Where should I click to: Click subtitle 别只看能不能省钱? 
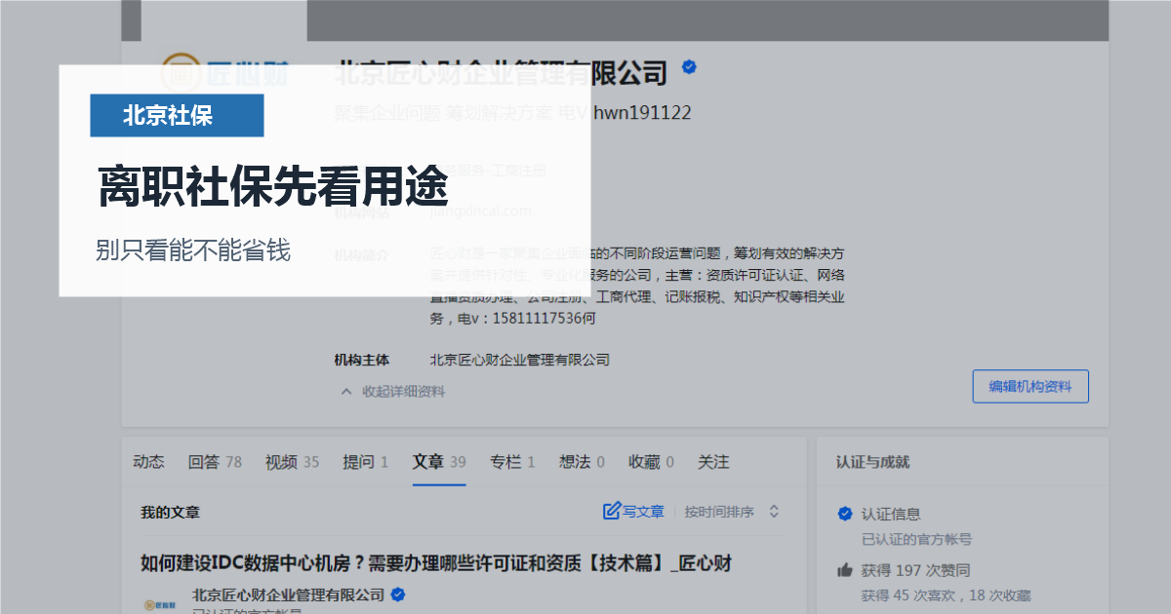point(193,250)
